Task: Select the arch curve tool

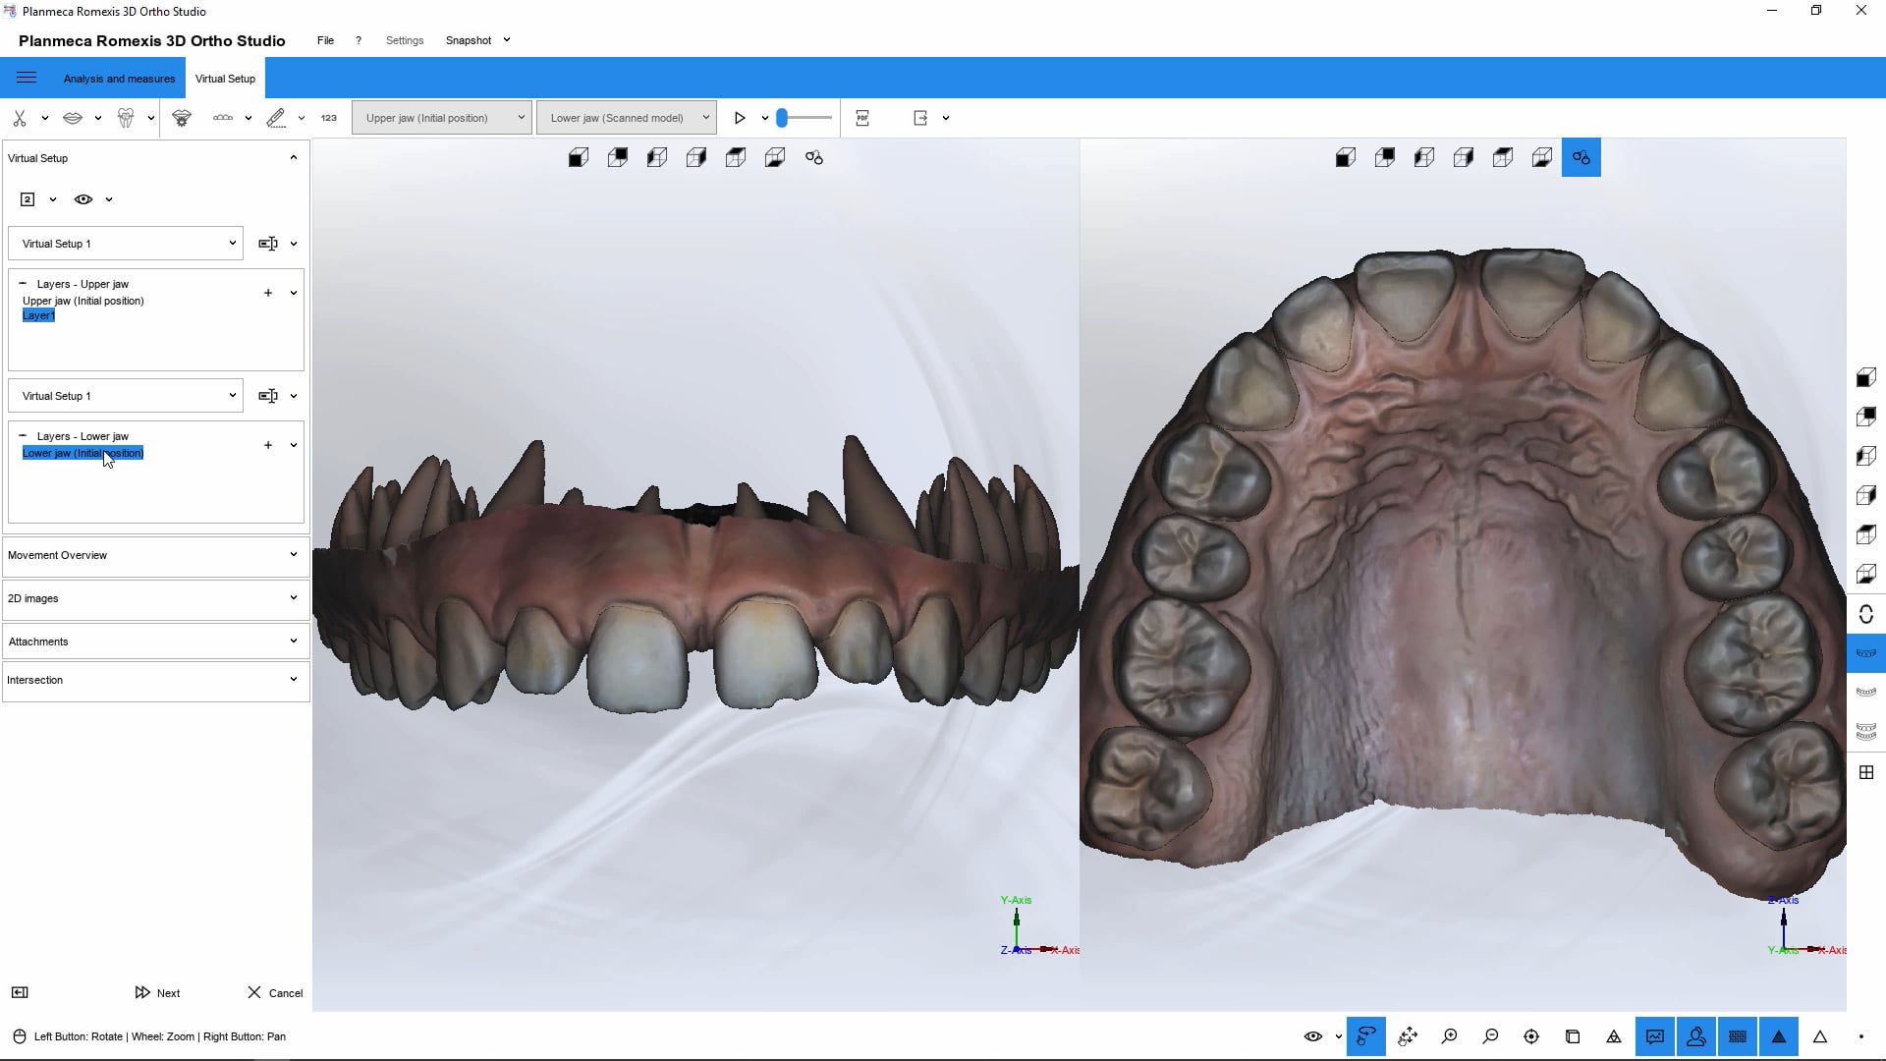Action: (x=222, y=118)
